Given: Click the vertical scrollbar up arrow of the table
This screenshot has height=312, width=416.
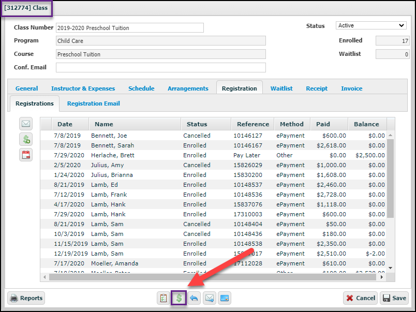Looking at the screenshot, I should tap(390, 136).
